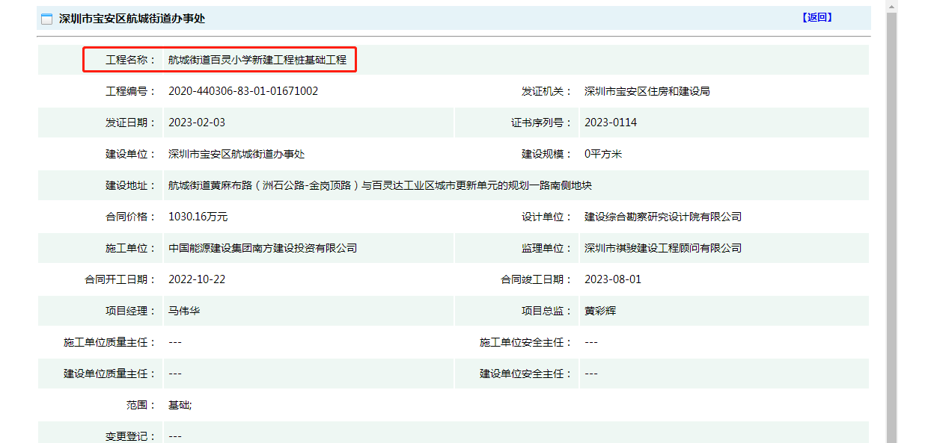Click the vertical scrollbar on the right edge

coord(891,224)
